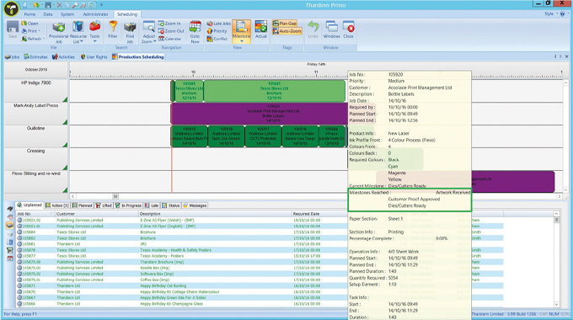The image size is (573, 320).
Task: Select the wide green Tesco Stores 105885 job block
Action: point(274,91)
